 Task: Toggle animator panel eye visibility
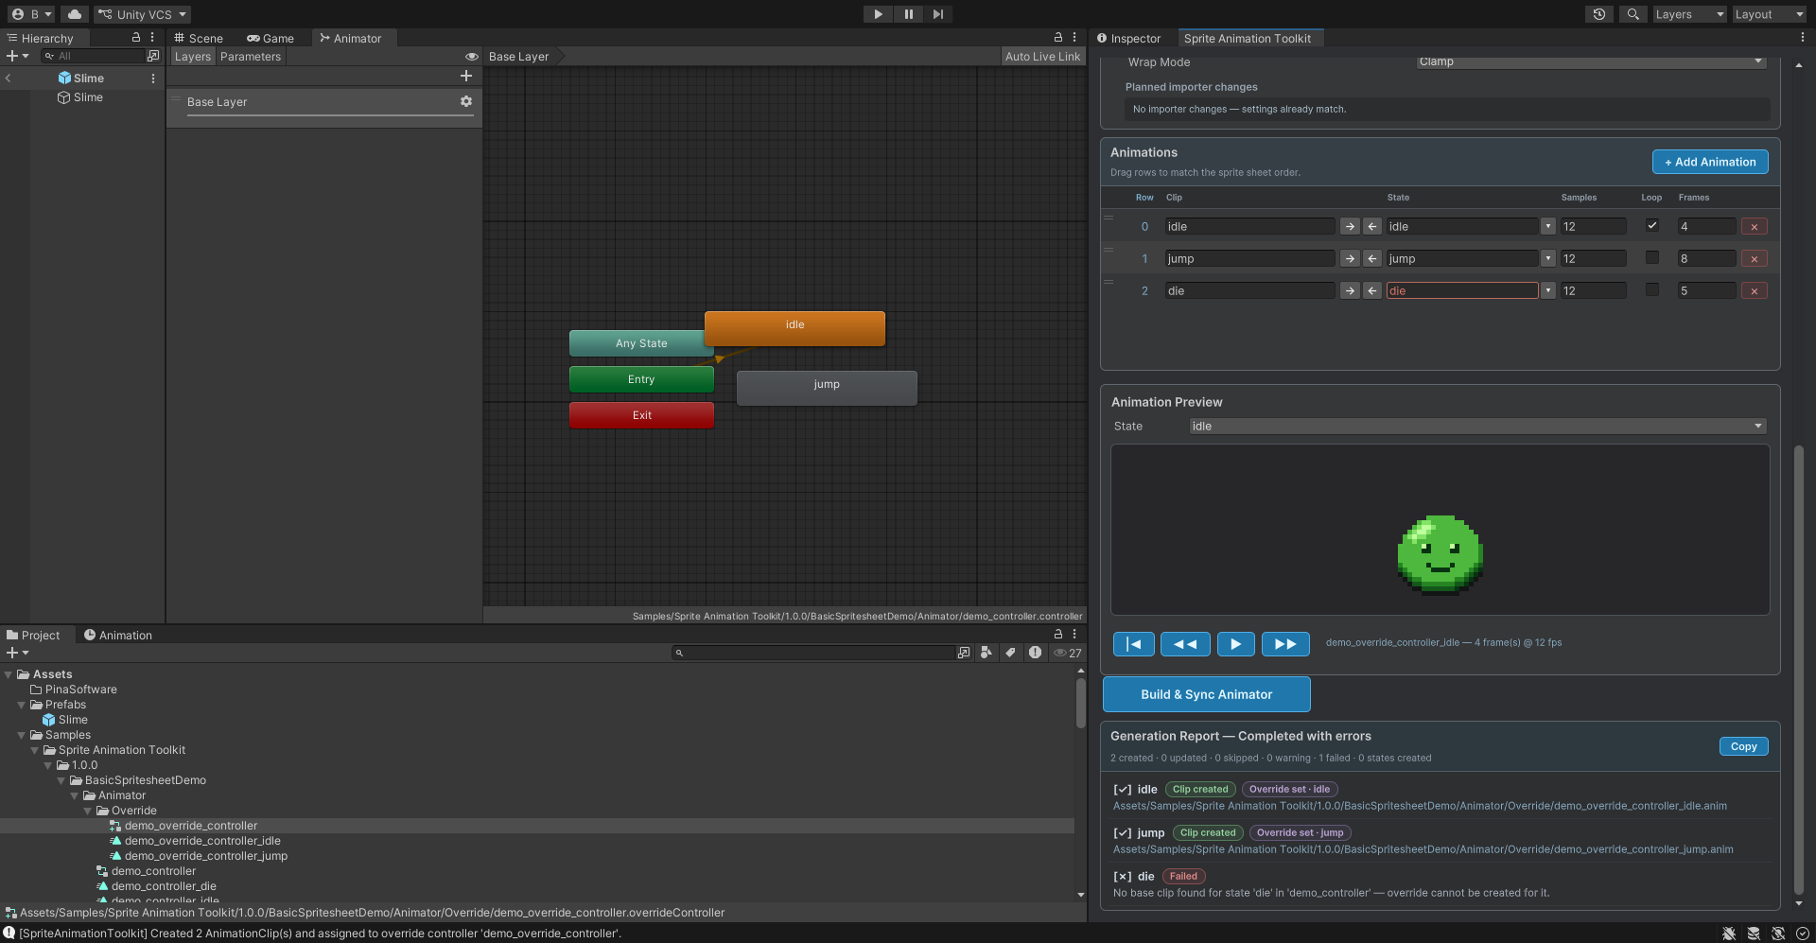tap(471, 57)
